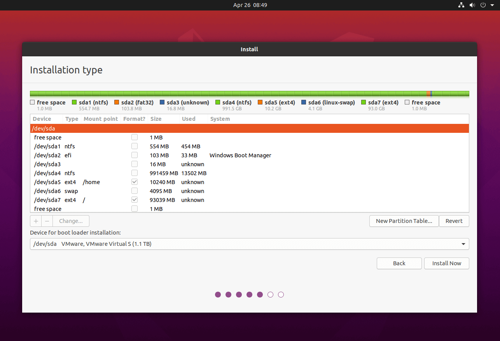Image resolution: width=500 pixels, height=341 pixels.
Task: Click sda6 (linux-swap) blue legend swatch
Action: [x=304, y=103]
